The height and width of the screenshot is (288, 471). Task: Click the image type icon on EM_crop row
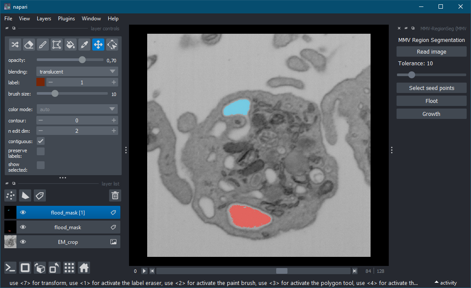113,242
